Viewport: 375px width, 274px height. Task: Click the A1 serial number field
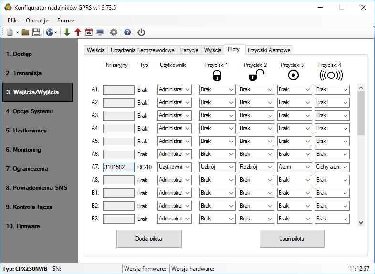coord(119,90)
